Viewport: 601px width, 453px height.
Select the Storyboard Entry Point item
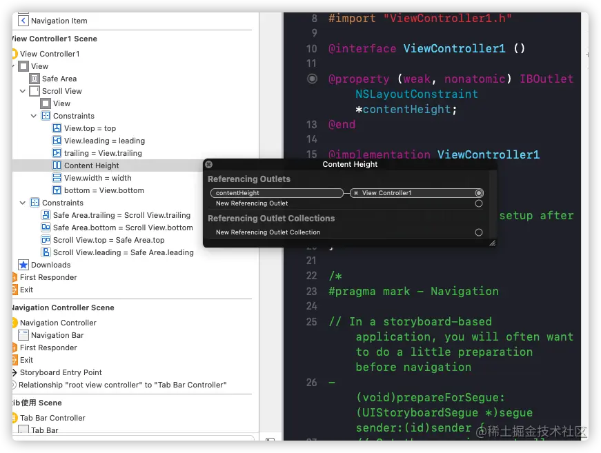point(61,372)
